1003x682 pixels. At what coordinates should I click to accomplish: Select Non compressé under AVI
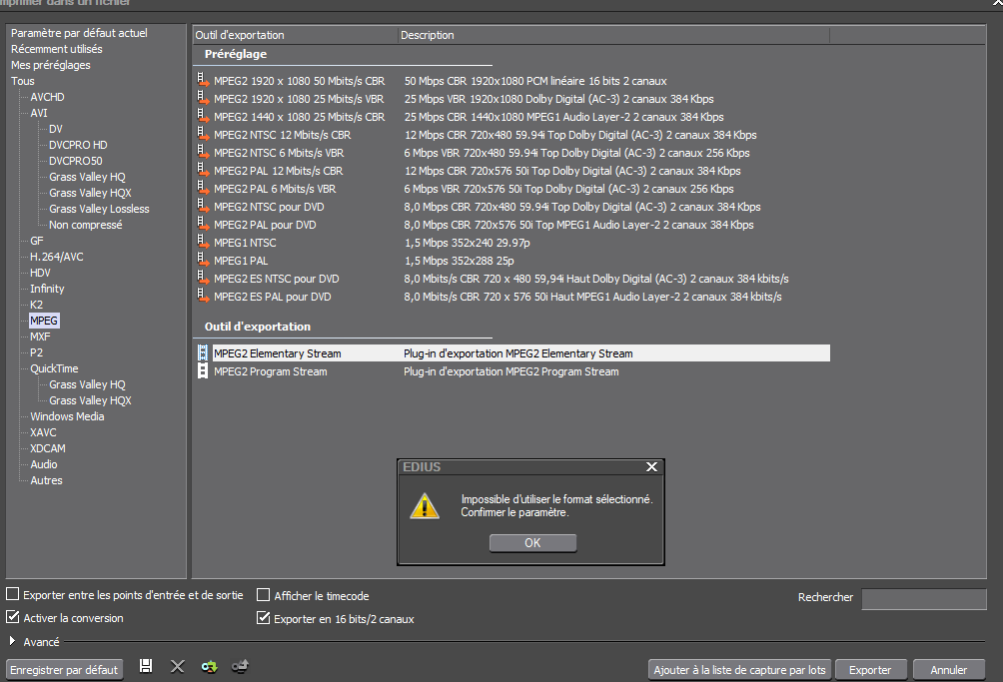click(86, 225)
